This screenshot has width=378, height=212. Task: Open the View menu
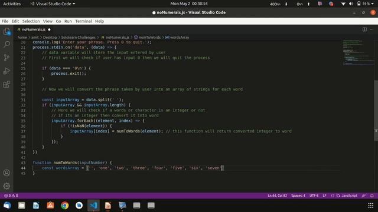click(x=48, y=21)
